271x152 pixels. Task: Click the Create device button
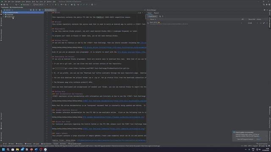click(x=152, y=16)
